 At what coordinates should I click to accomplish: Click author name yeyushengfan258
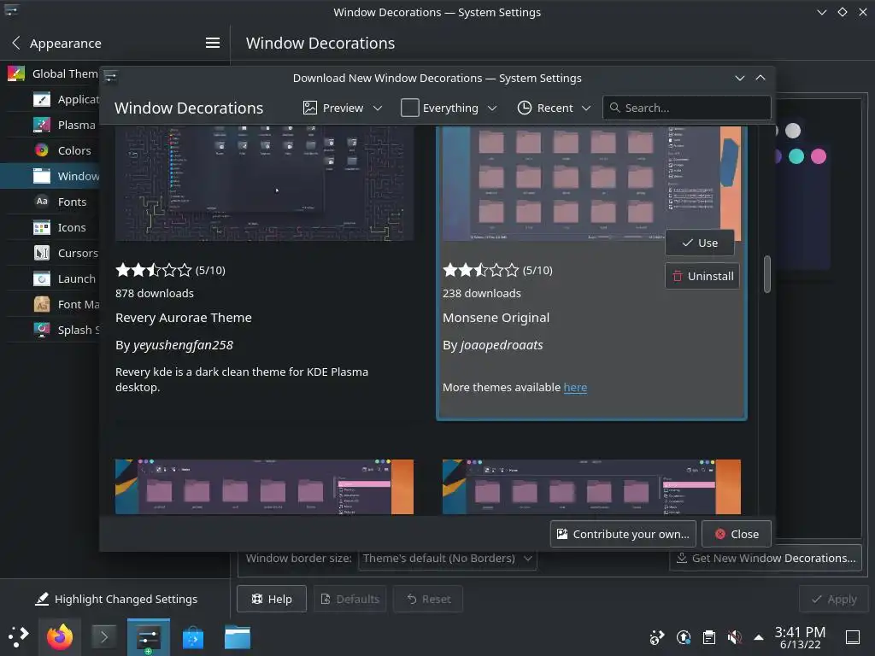(183, 345)
